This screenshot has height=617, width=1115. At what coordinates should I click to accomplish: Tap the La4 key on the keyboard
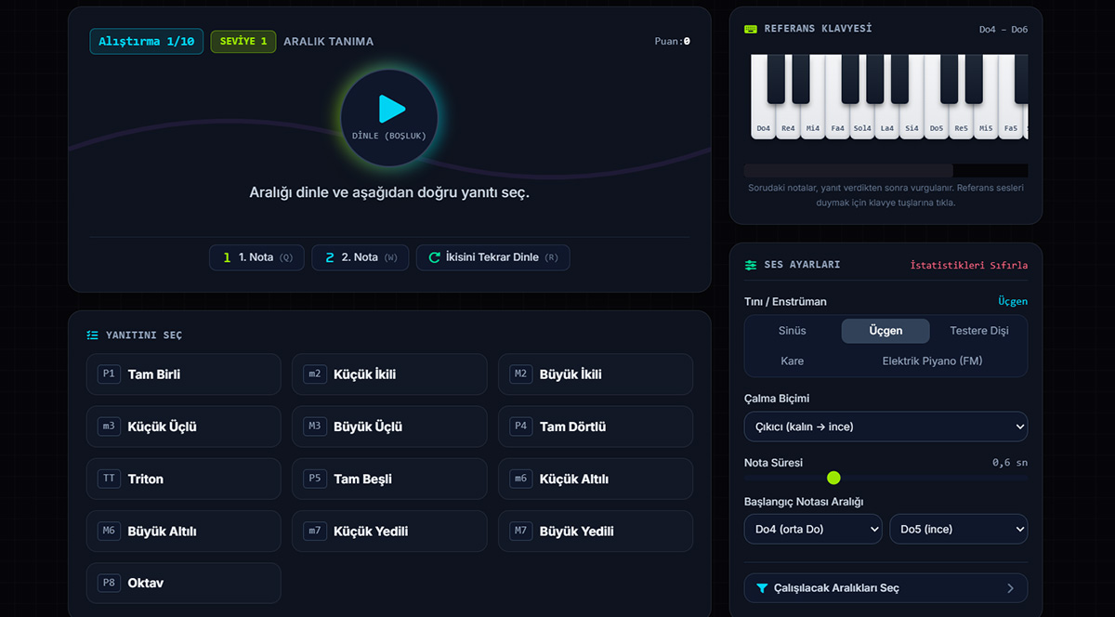coord(887,122)
